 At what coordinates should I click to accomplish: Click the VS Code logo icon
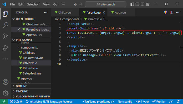[x=4, y=4]
